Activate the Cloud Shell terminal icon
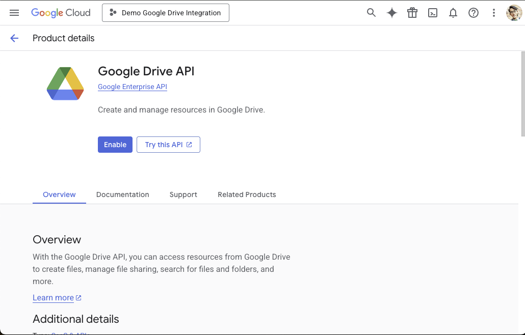525x335 pixels. (x=433, y=13)
